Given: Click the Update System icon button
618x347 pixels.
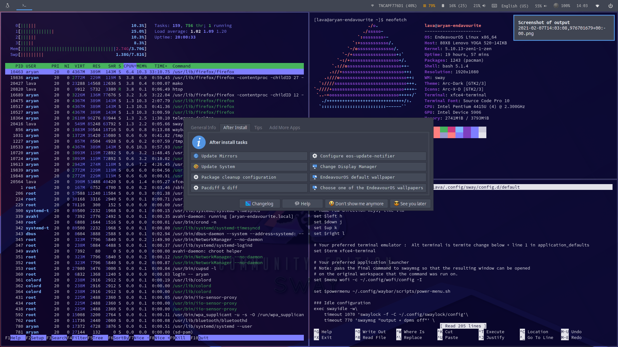Looking at the screenshot, I should pos(197,166).
